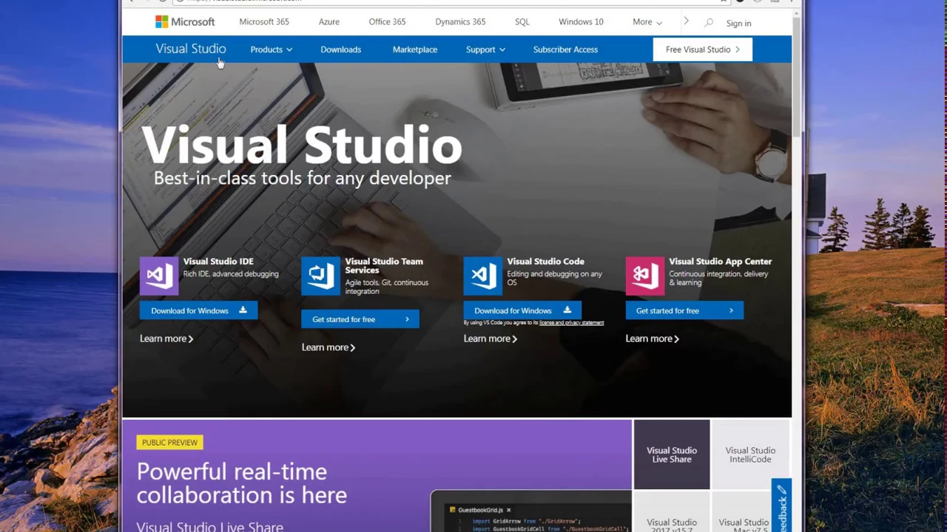947x532 pixels.
Task: Open the search magnifier icon
Action: [x=709, y=23]
